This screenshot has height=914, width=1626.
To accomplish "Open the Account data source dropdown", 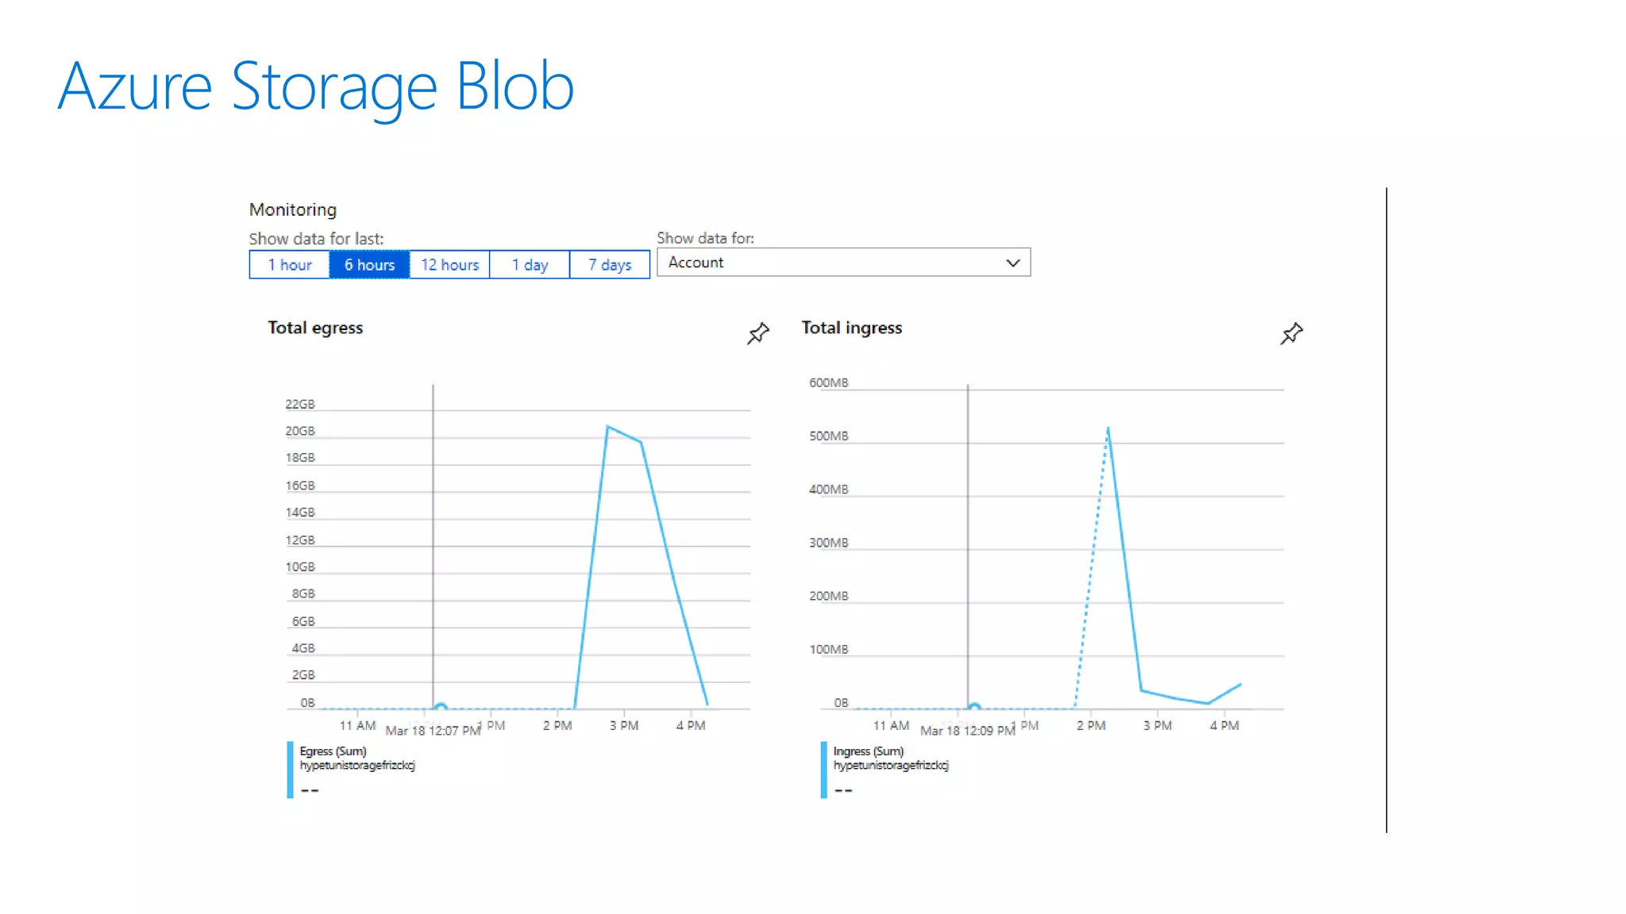I will 843,263.
